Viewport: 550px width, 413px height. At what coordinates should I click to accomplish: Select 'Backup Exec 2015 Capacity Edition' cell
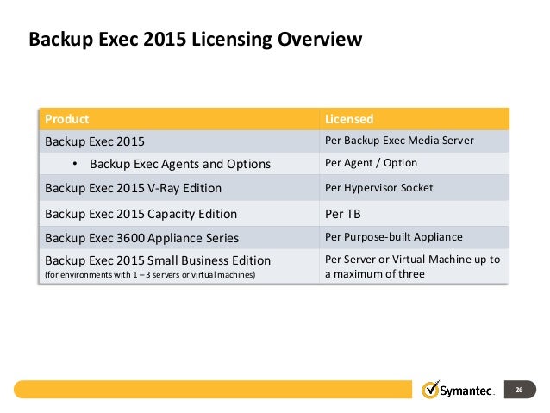coord(179,214)
